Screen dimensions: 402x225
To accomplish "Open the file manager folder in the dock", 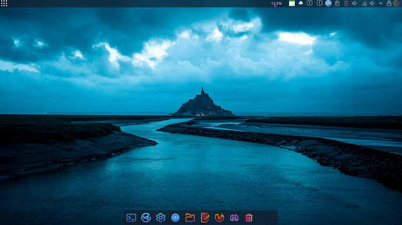I will [x=190, y=218].
